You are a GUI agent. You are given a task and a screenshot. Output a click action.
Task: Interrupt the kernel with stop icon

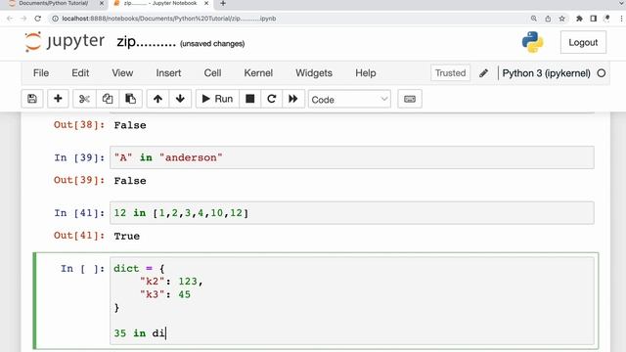coord(250,99)
